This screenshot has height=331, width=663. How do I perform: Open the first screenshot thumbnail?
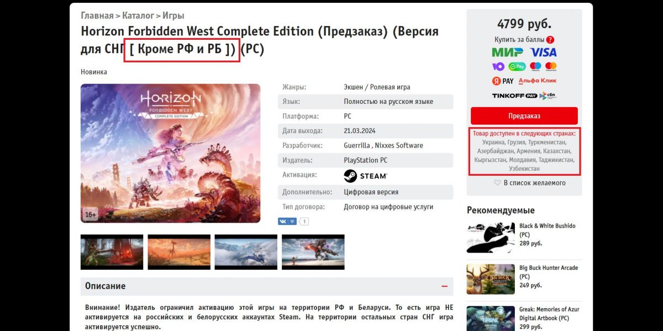[x=112, y=252]
